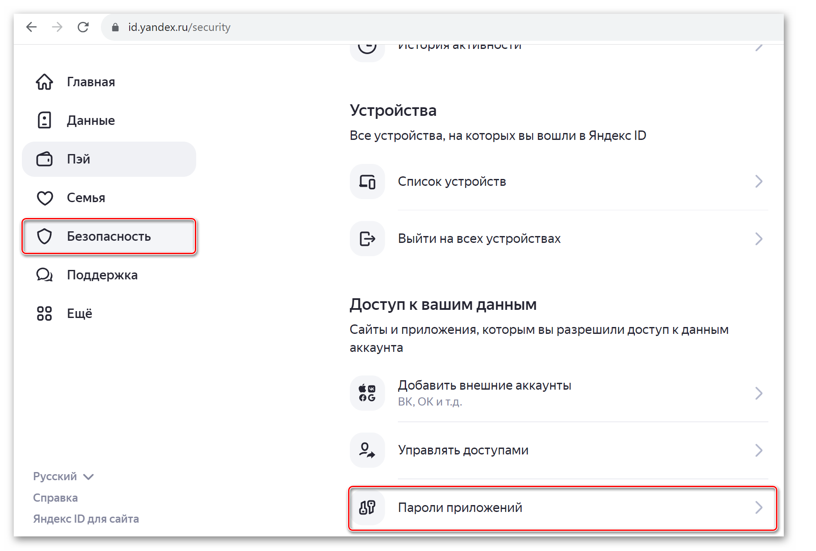Click chevron on Выйти на всех устройствах row
Image resolution: width=816 pixels, height=551 pixels.
point(758,239)
